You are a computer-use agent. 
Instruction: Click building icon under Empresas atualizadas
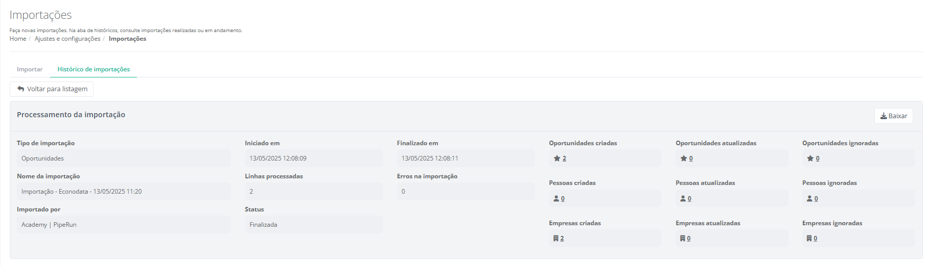click(x=682, y=238)
